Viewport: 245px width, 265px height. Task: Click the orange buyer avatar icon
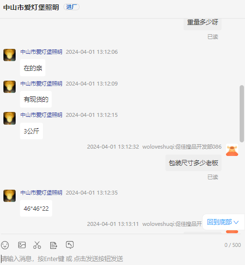[x=232, y=150]
